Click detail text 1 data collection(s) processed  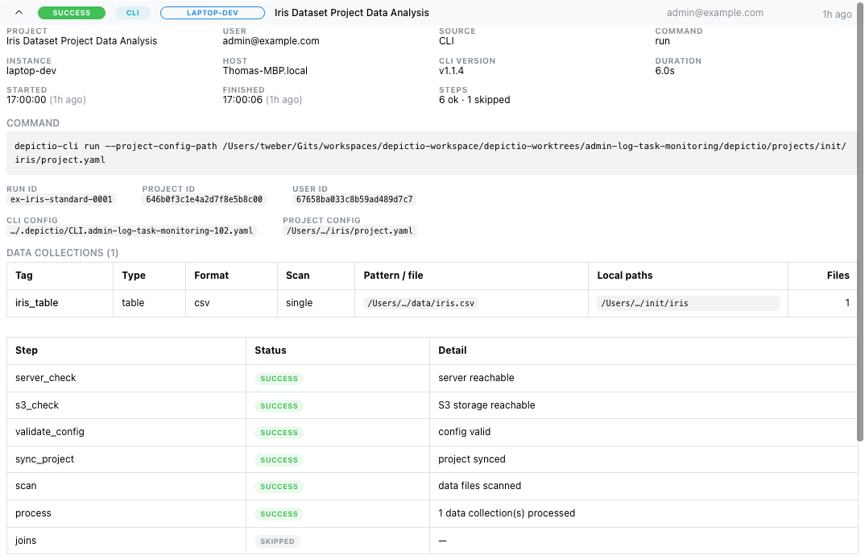tap(507, 513)
